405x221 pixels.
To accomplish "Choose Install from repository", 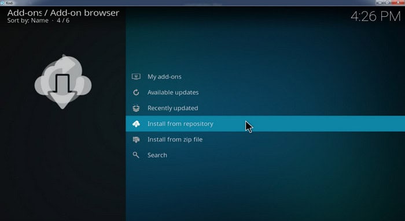I will 265,123.
